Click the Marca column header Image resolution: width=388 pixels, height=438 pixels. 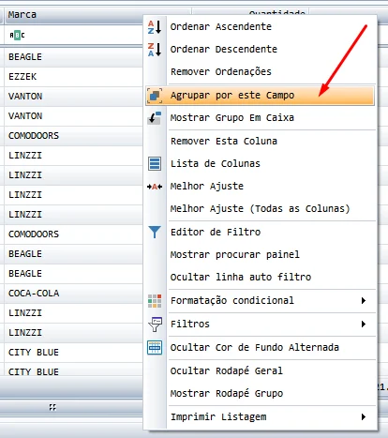(x=74, y=15)
